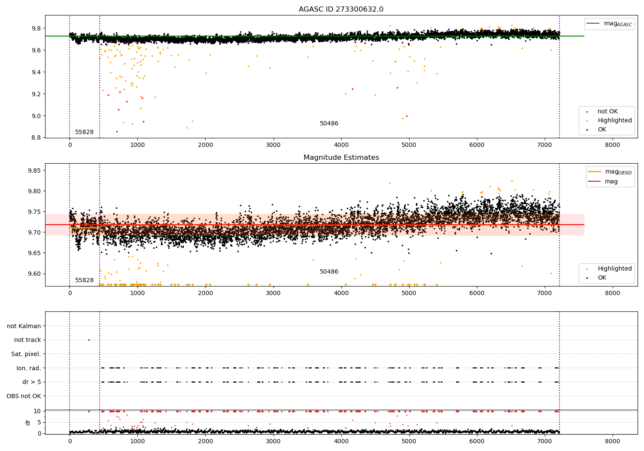Select the "OK" label in the top plot legend
This screenshot has width=644, height=451.
602,130
